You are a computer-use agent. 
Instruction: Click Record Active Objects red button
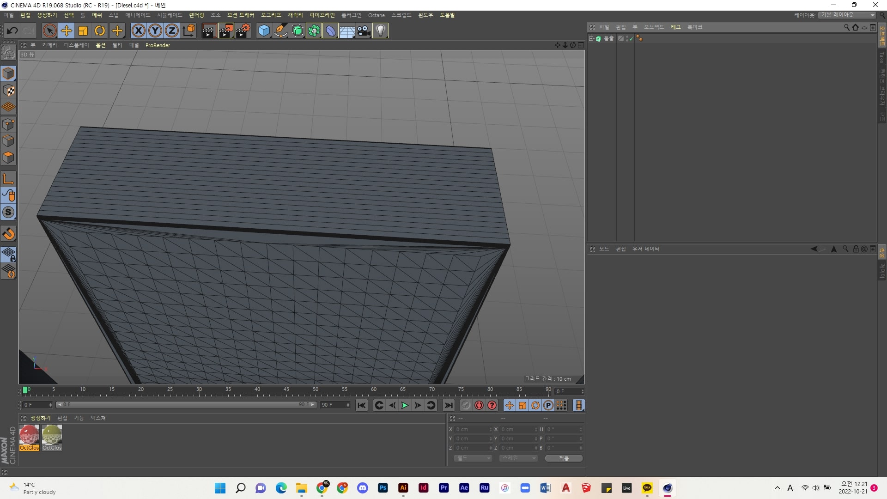tap(466, 405)
